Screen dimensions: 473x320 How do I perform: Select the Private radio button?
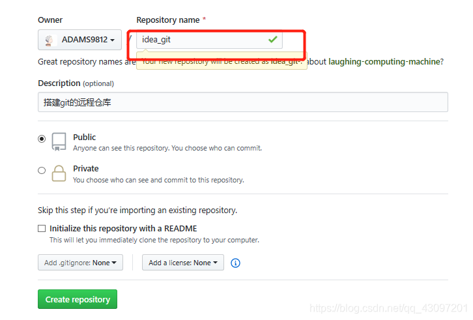tap(42, 170)
